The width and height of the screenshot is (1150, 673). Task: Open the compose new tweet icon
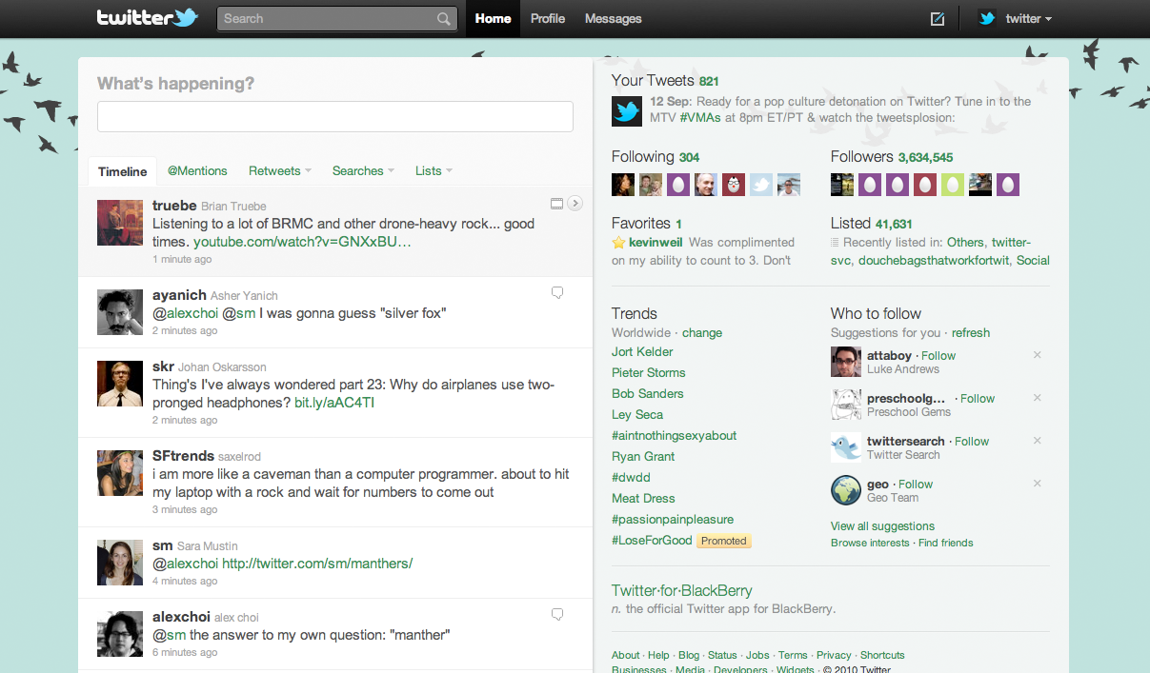[937, 18]
